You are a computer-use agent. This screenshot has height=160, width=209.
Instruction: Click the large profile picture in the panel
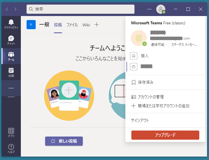tap(139, 38)
